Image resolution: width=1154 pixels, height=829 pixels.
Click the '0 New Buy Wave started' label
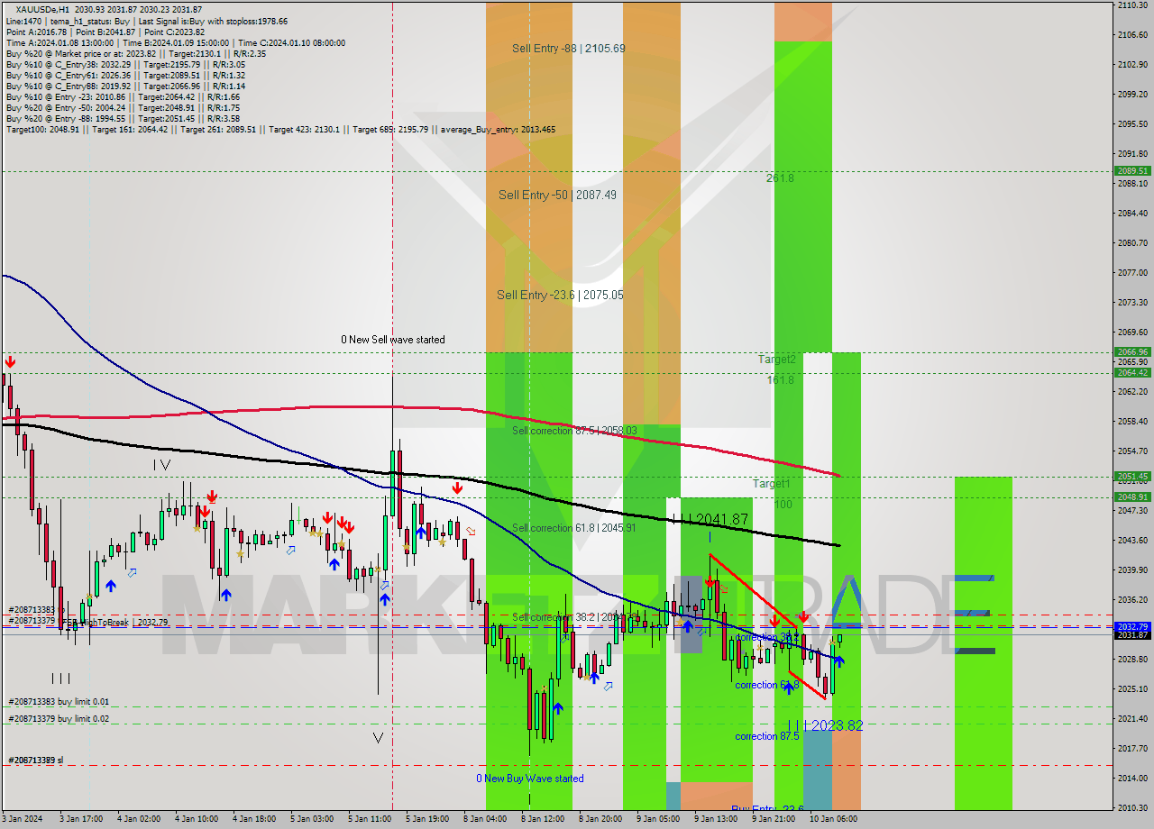pos(530,779)
